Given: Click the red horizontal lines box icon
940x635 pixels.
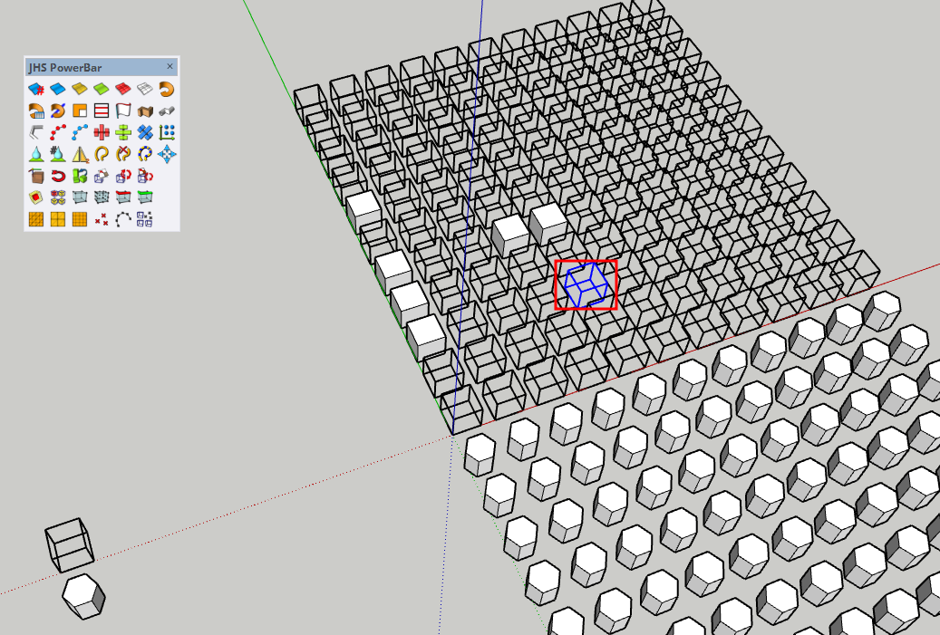Looking at the screenshot, I should pyautogui.click(x=102, y=111).
